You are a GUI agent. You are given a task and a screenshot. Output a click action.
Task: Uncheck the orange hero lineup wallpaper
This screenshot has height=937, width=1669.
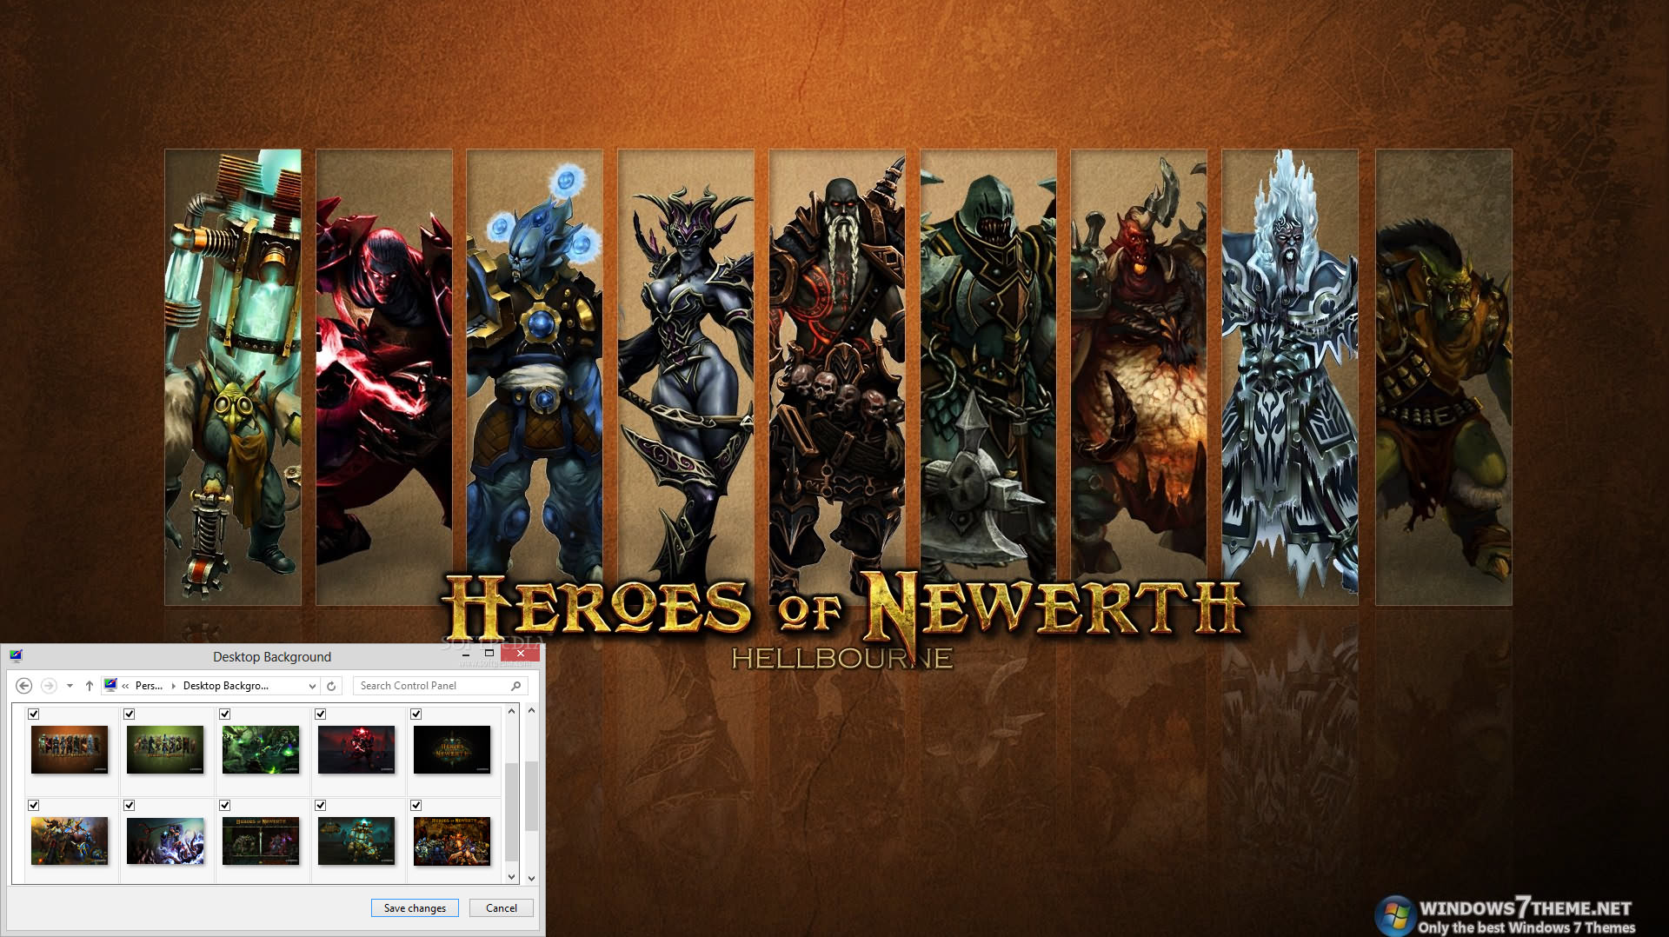tap(33, 714)
